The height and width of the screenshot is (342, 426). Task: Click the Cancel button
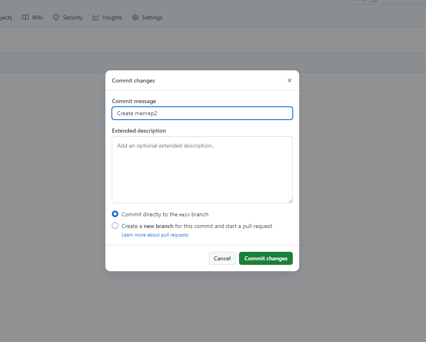point(222,258)
